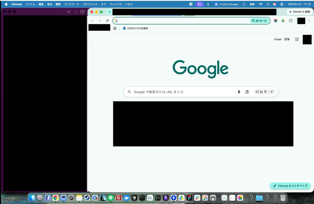Open LINE from the menu bar
This screenshot has width=314, height=204.
(x=191, y=4)
